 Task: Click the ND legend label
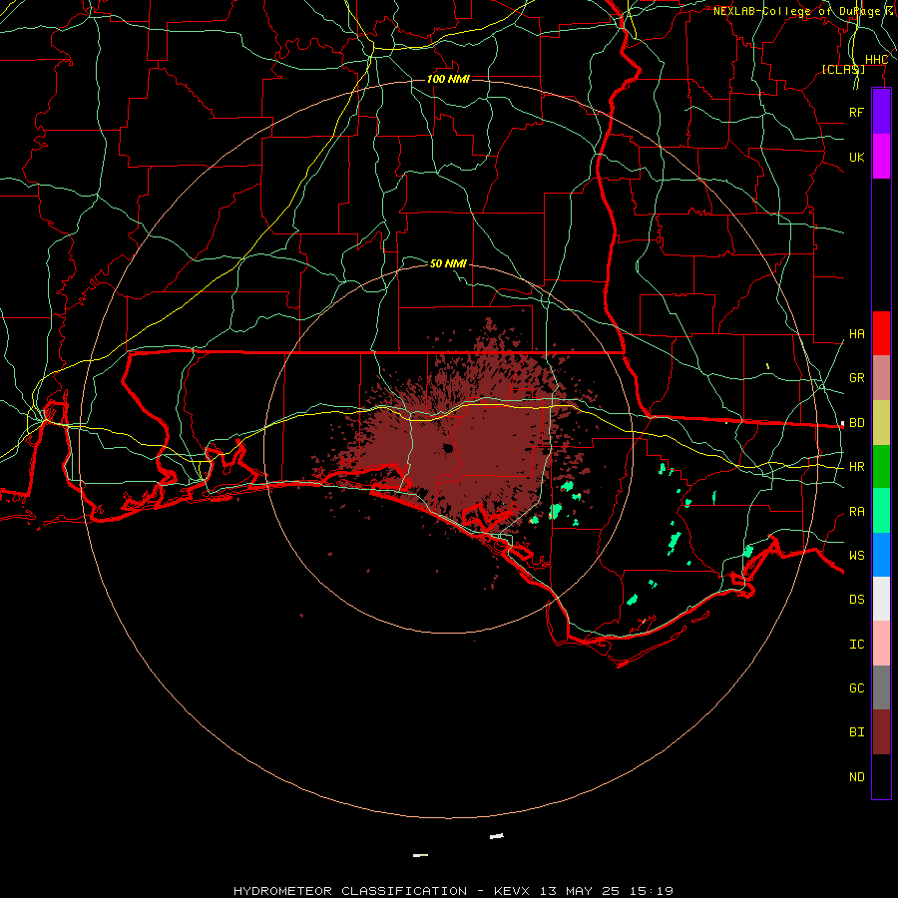tap(857, 777)
